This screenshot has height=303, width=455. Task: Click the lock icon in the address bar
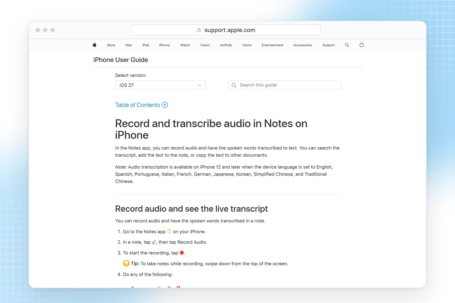point(199,30)
